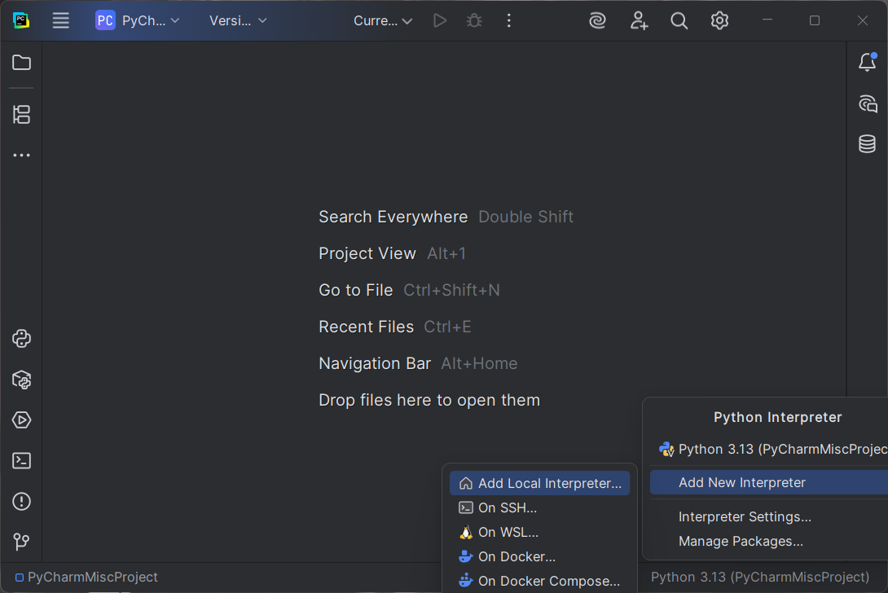Screen dimensions: 888x593
Task: Open the Python Console tool window
Action: (22, 338)
